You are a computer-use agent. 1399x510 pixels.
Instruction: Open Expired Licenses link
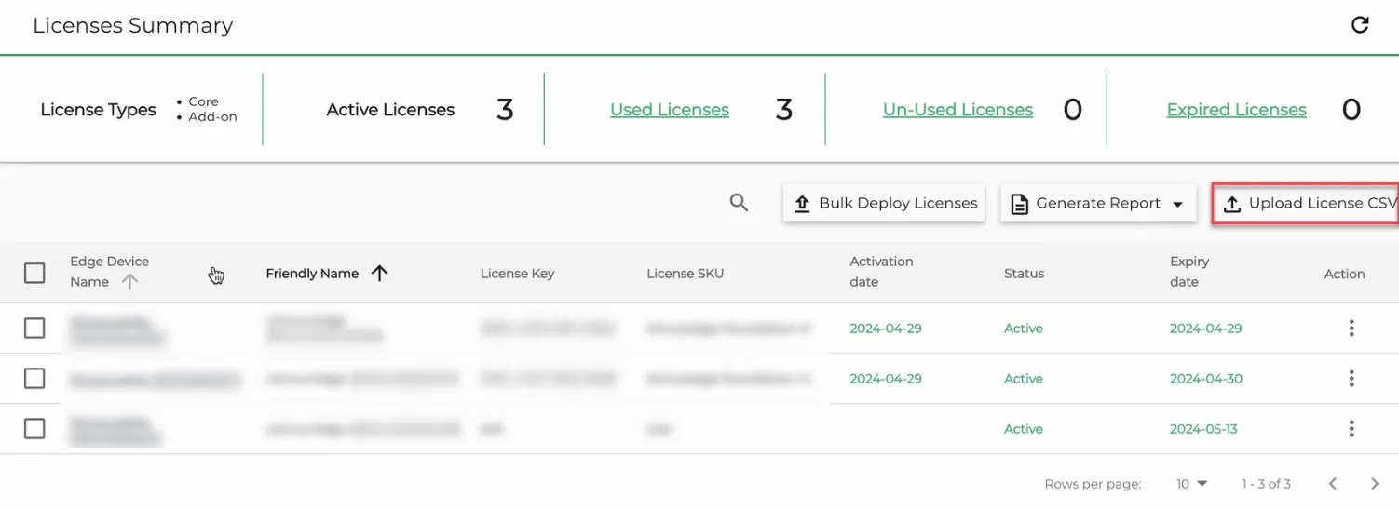coord(1236,110)
